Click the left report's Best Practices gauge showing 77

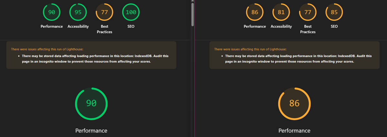click(x=104, y=12)
